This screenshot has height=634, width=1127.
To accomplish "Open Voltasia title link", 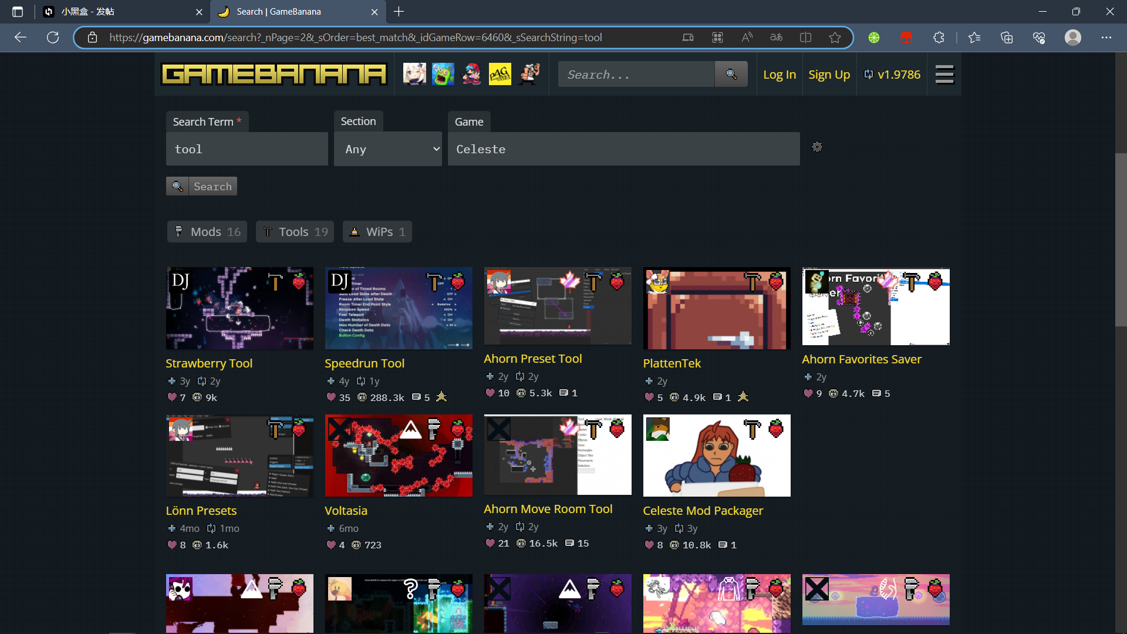I will (x=346, y=511).
